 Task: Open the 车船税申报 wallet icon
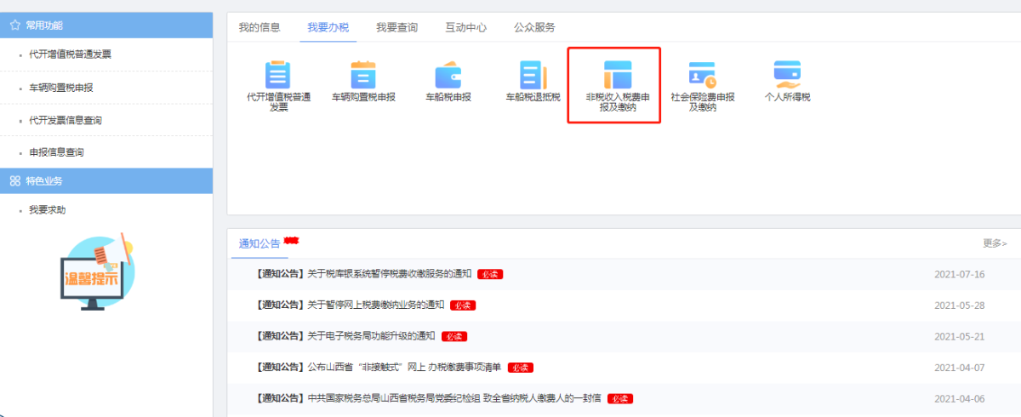click(x=448, y=76)
